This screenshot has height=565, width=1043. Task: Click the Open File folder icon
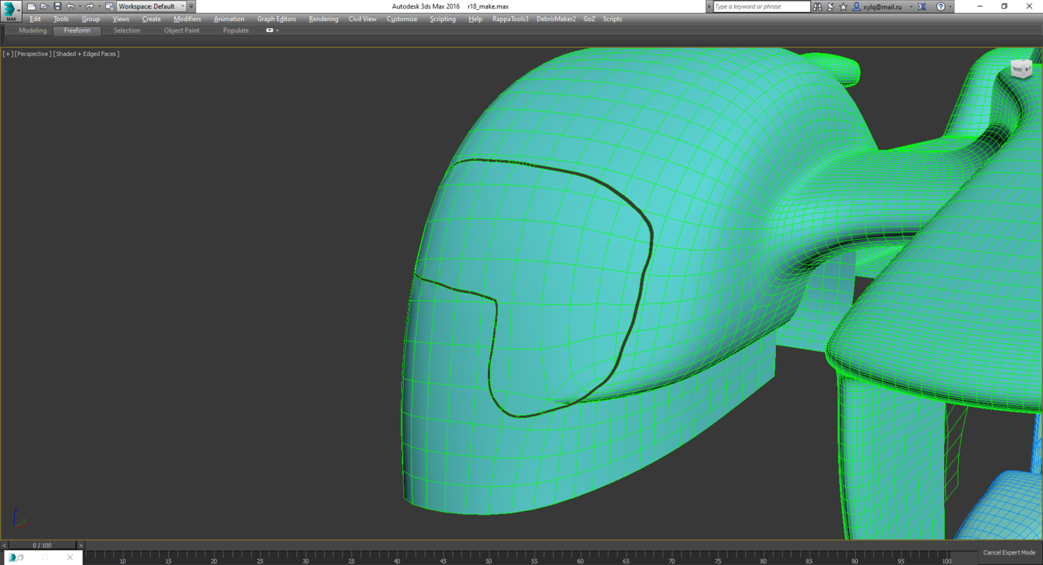pos(44,6)
